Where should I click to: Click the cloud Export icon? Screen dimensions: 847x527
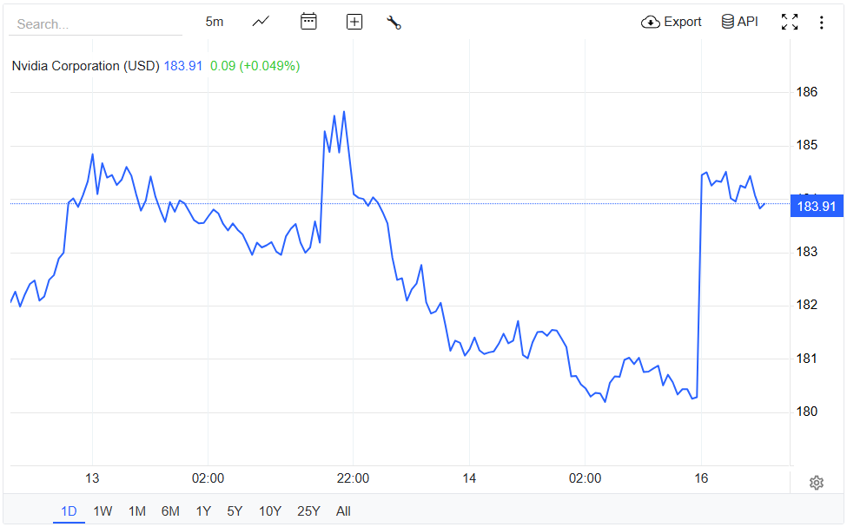(651, 22)
